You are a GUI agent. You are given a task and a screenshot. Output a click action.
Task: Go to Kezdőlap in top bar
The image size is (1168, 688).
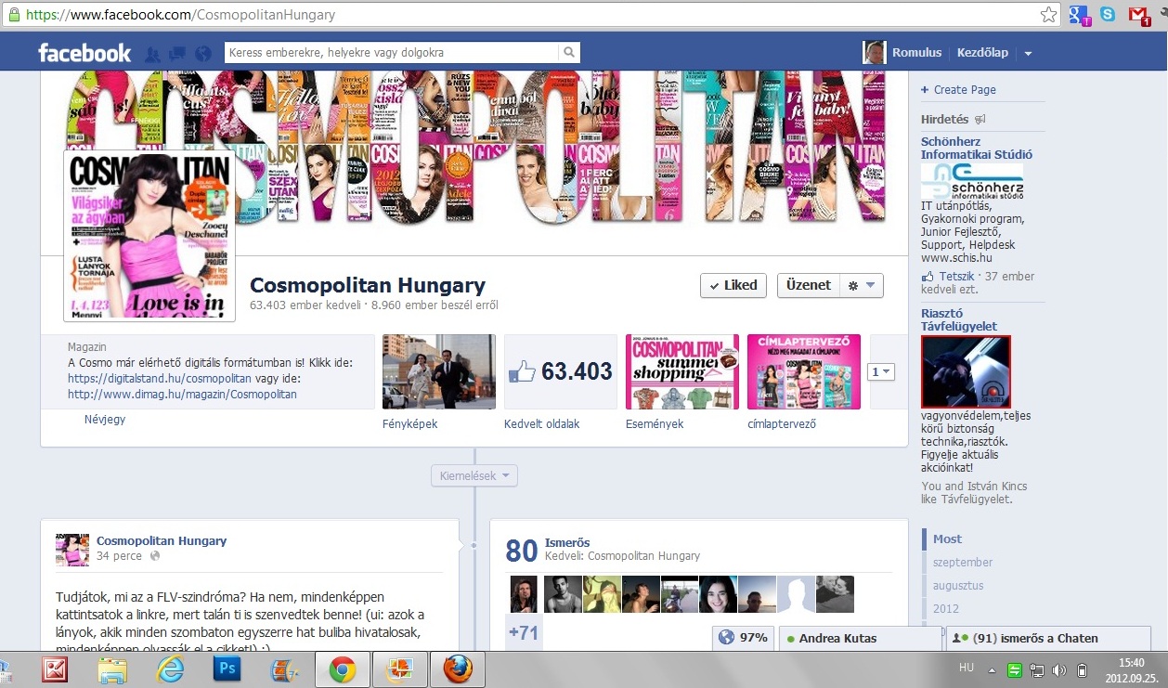pos(982,53)
